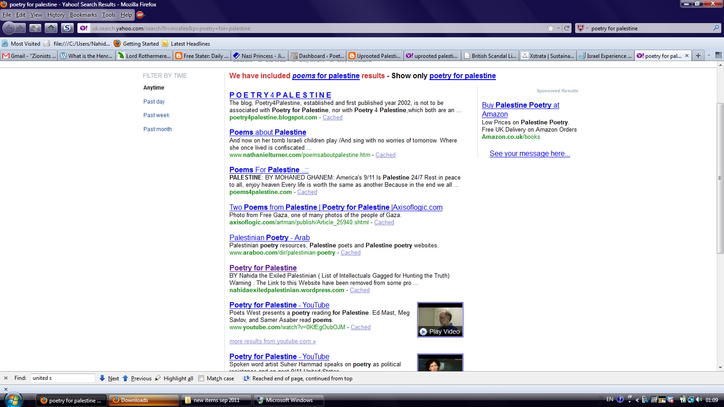
Task: Open a new tab with the plus button
Action: (x=698, y=56)
